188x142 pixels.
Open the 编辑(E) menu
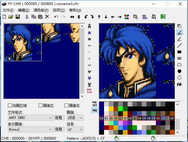(24, 10)
